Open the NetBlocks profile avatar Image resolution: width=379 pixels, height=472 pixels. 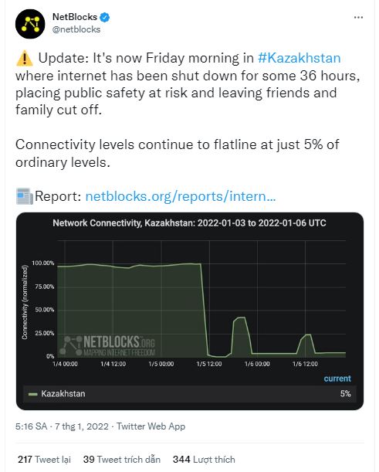point(30,24)
